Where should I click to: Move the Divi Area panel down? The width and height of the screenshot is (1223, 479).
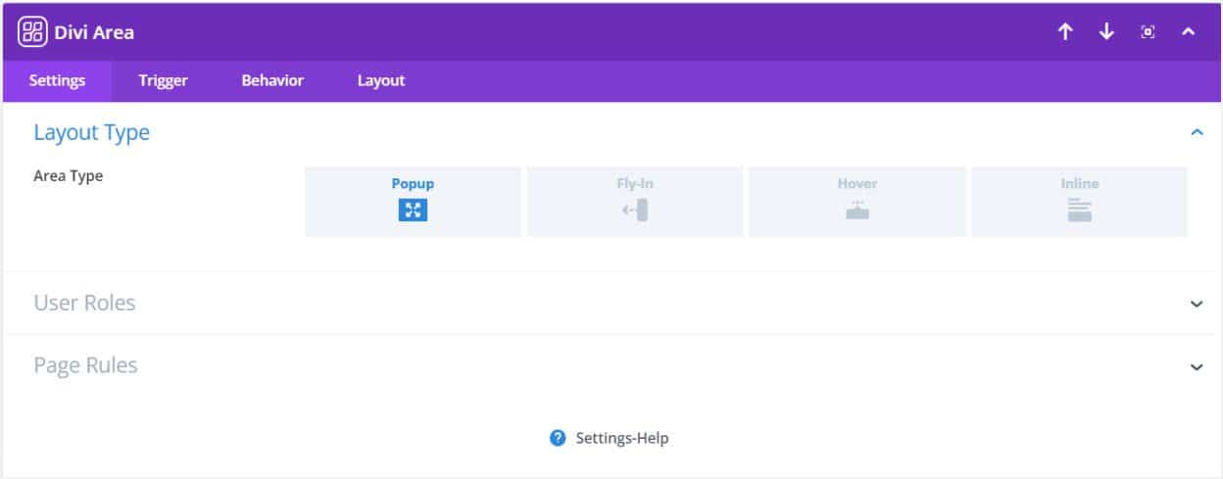[1106, 31]
